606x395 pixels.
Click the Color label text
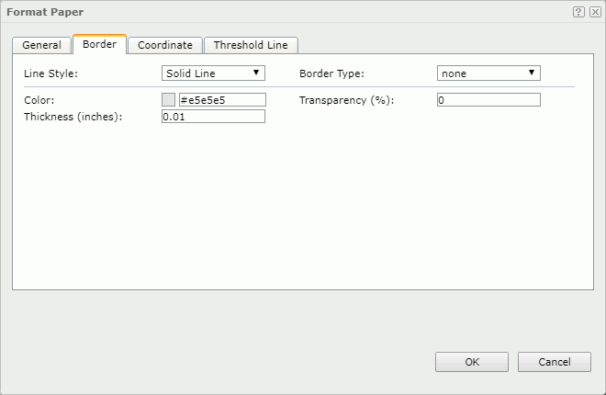(39, 100)
